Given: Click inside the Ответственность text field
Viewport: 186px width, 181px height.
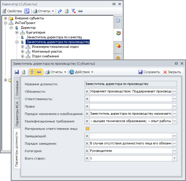Looking at the screenshot, I should pos(131,99).
